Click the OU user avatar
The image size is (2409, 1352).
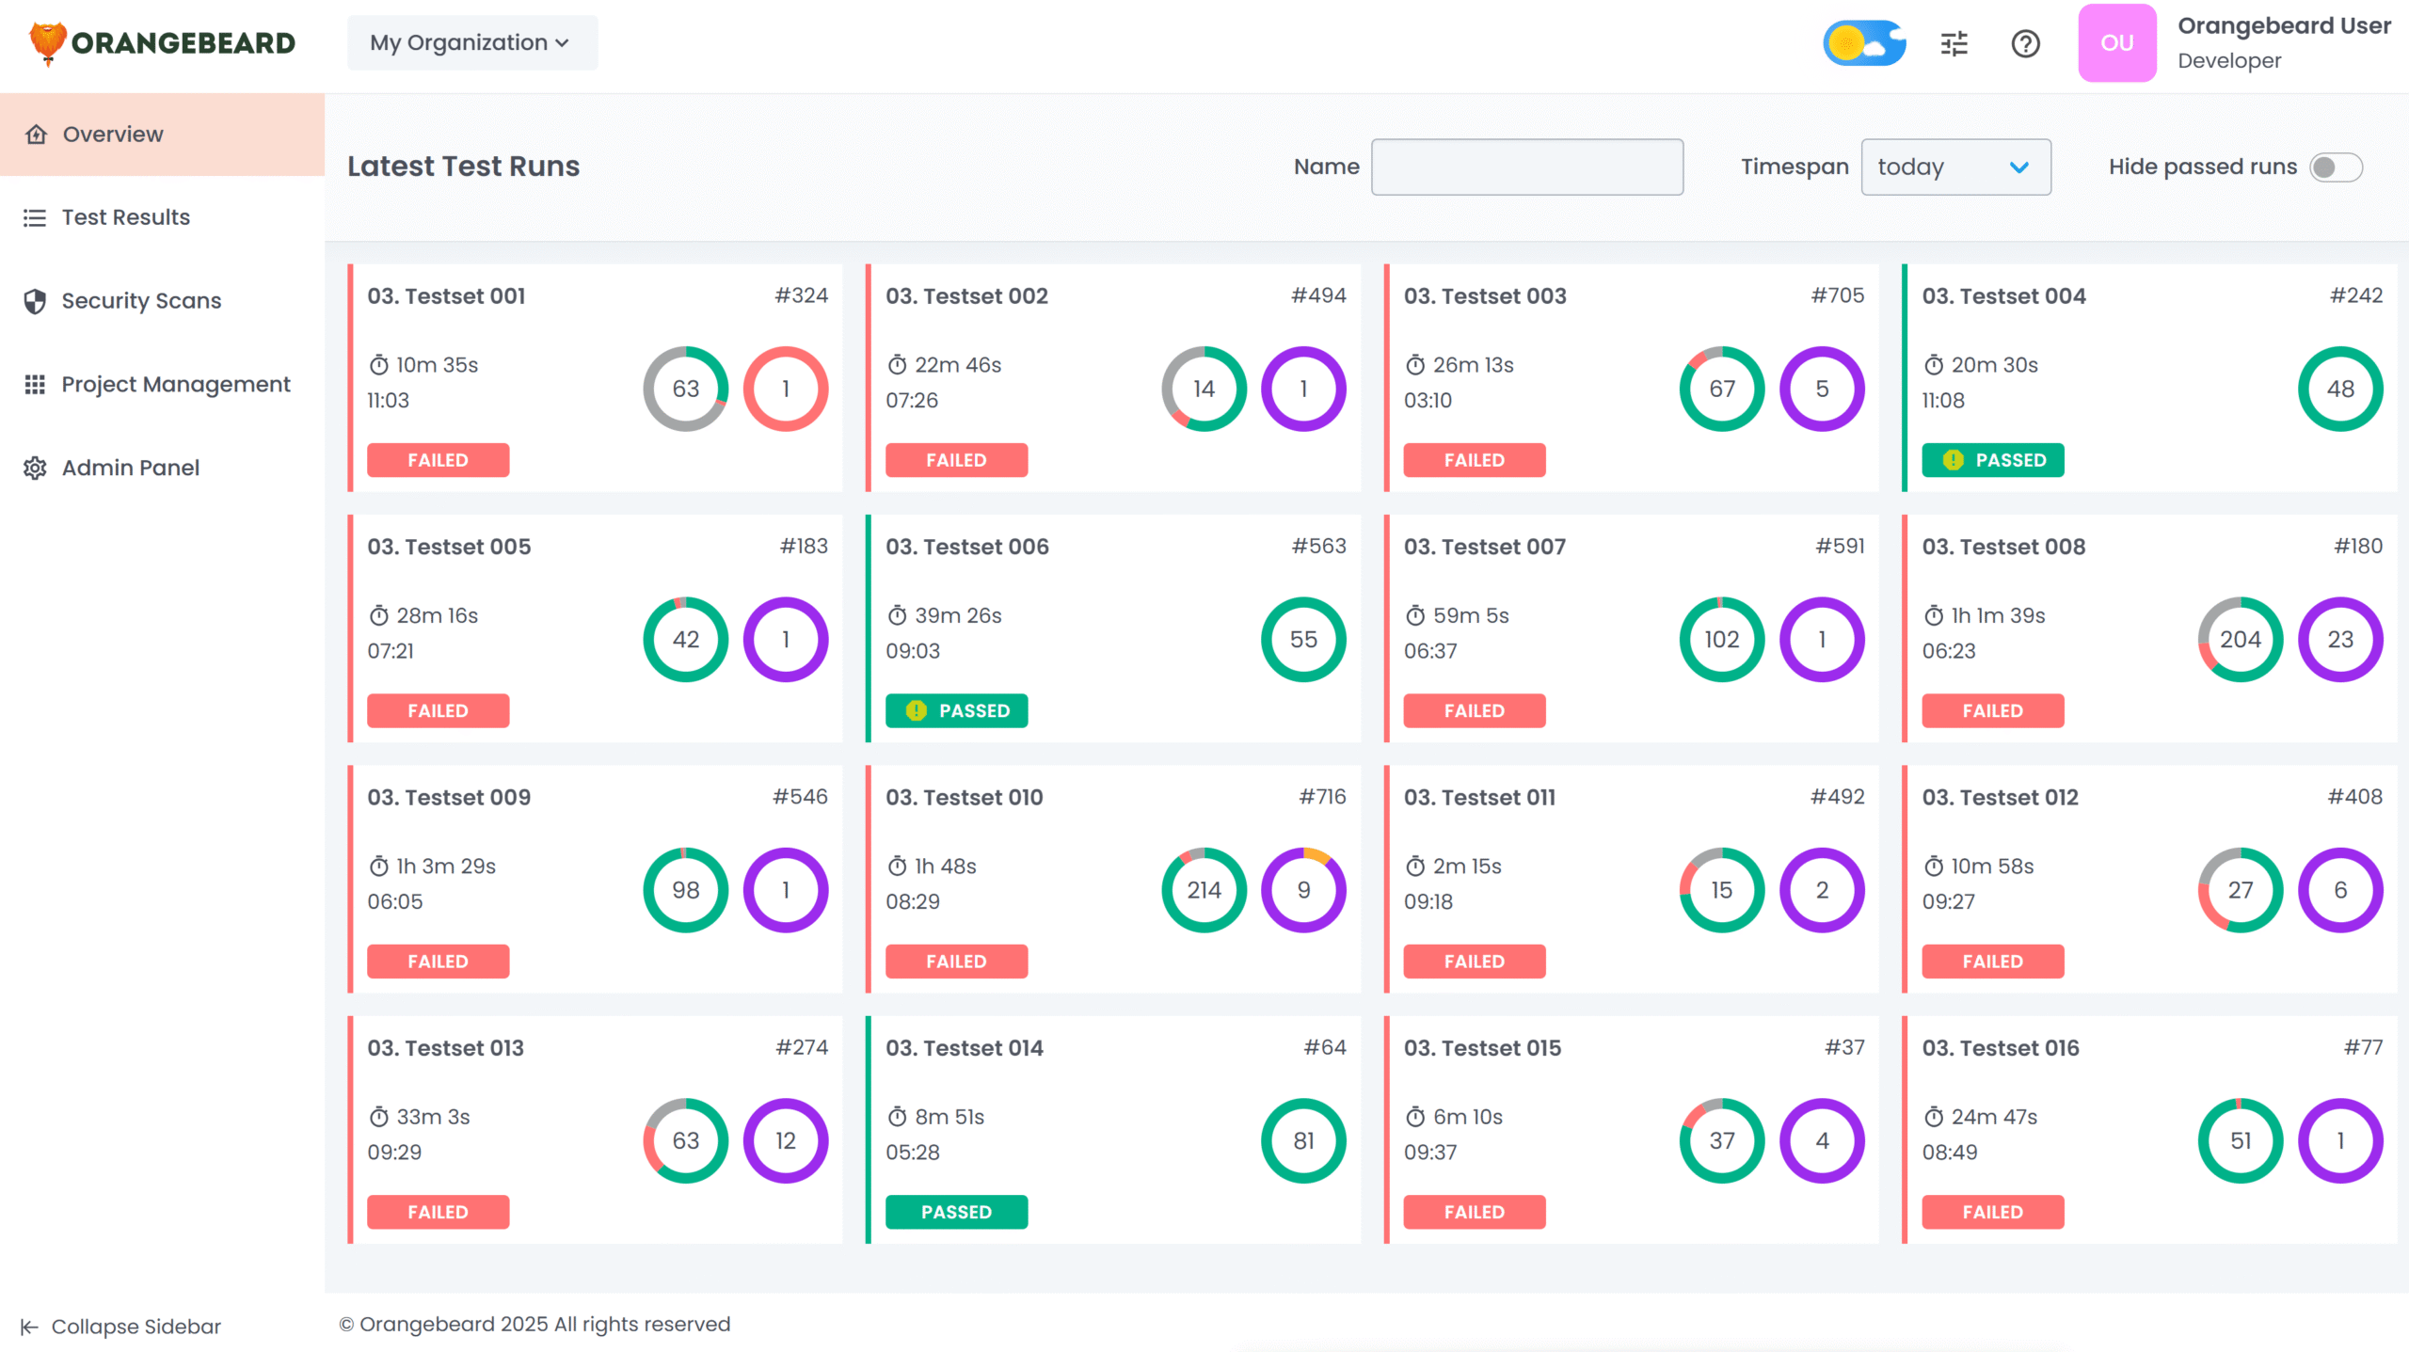coord(2116,43)
